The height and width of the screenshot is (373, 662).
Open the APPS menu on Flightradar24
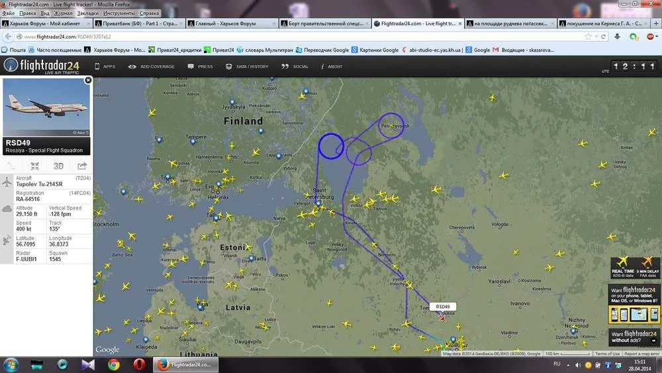[105, 66]
